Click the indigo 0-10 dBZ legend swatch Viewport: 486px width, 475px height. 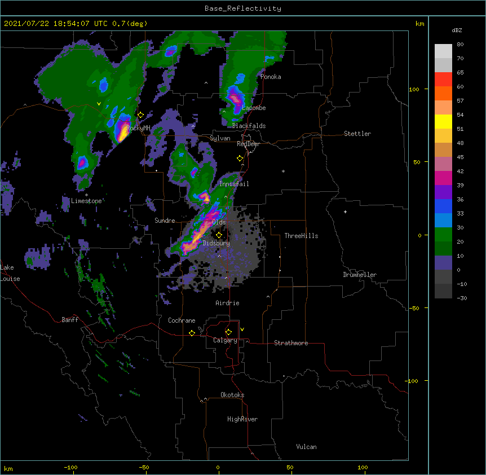(443, 263)
